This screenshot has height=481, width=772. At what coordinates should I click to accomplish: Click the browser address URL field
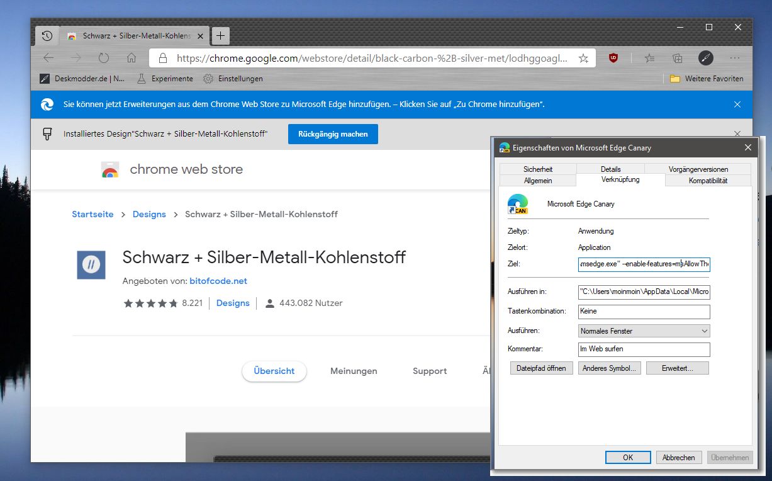coord(372,58)
